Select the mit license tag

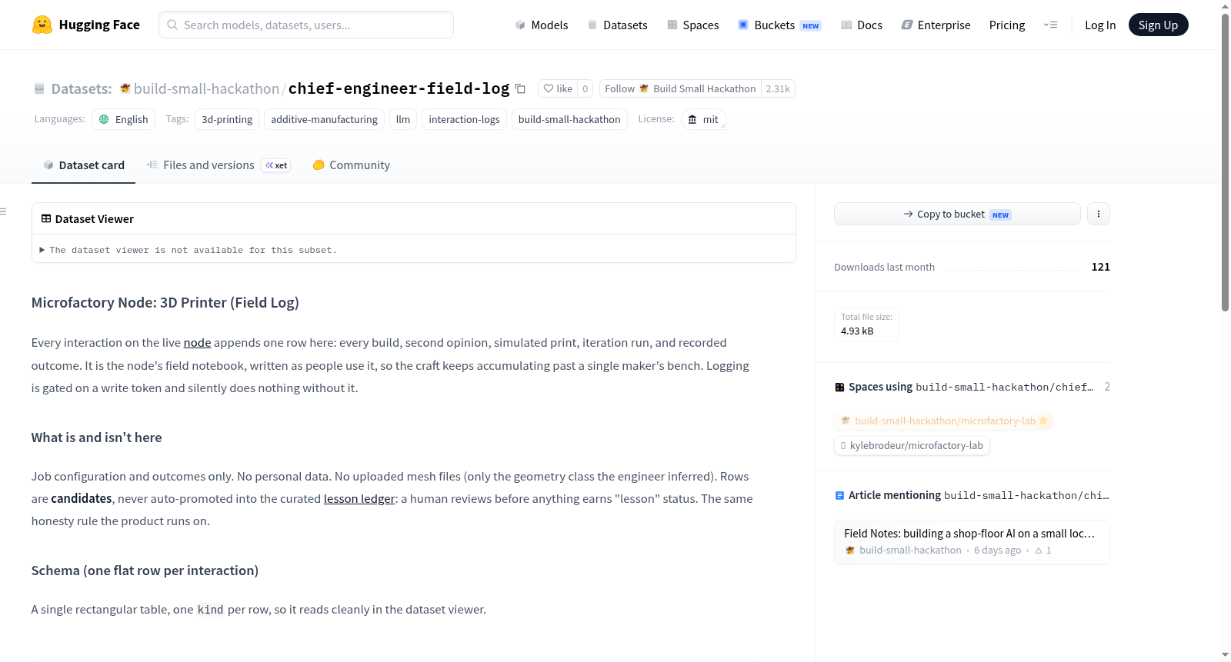pos(703,119)
